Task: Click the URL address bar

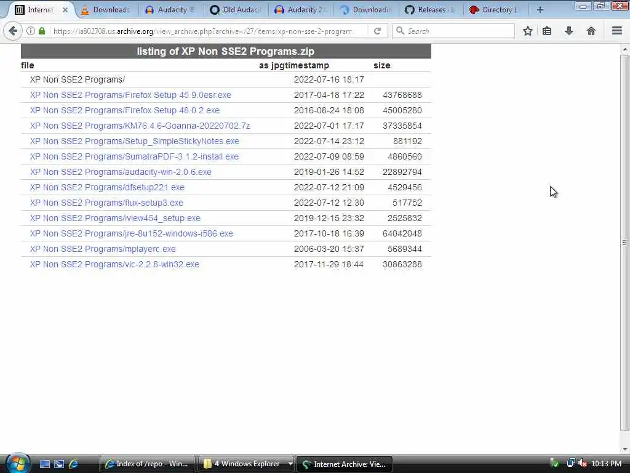Action: point(203,31)
